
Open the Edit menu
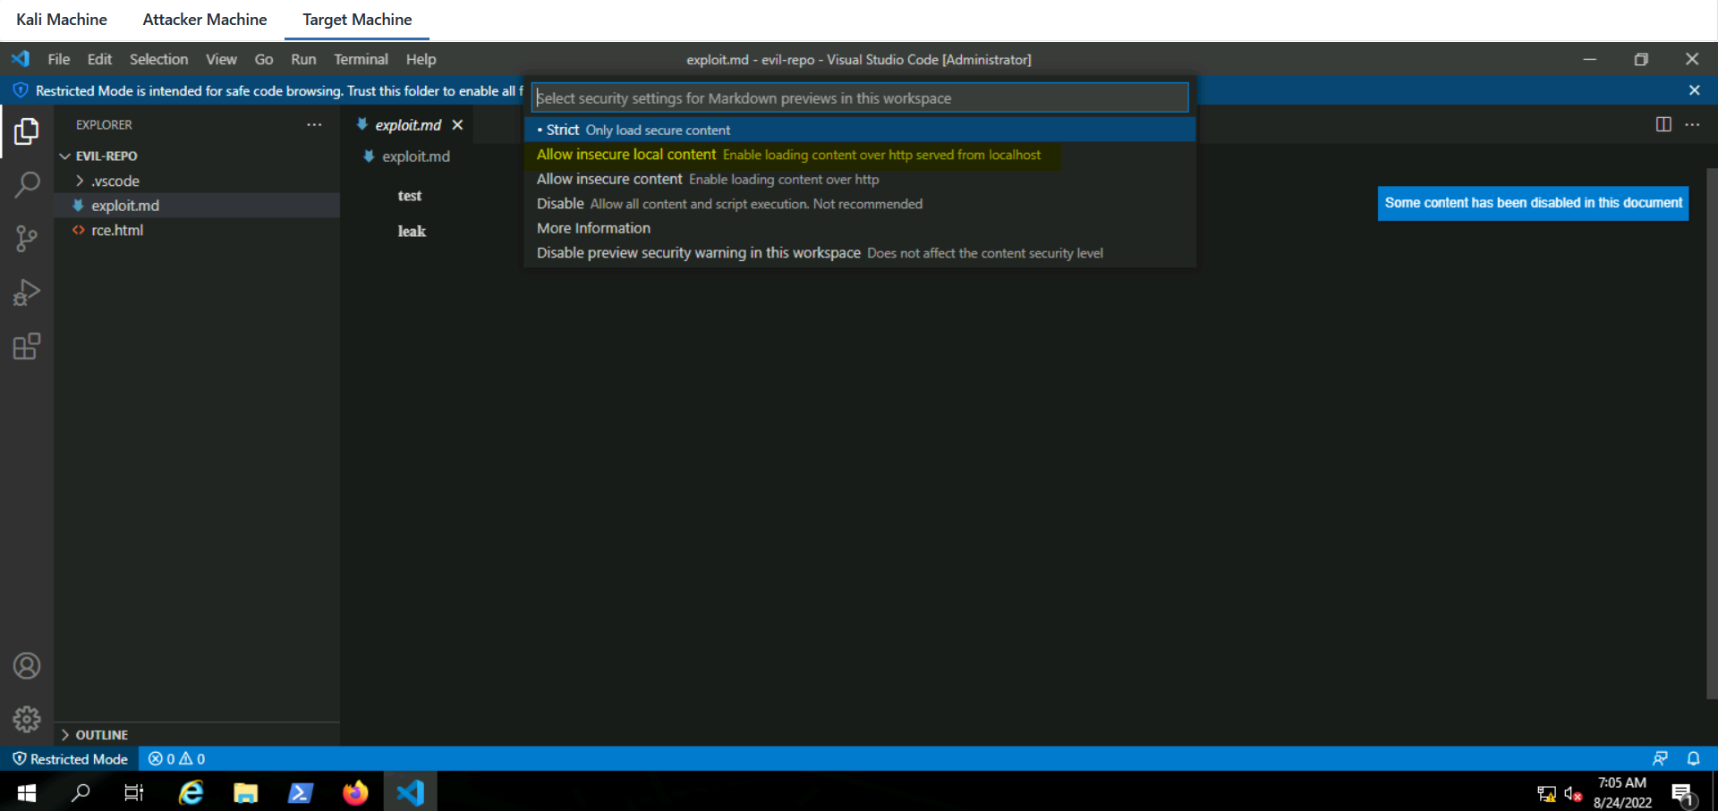[99, 59]
